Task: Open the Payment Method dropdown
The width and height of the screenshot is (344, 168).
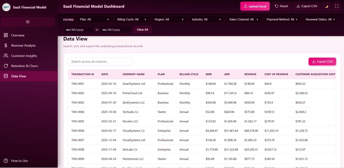Action: (x=282, y=19)
